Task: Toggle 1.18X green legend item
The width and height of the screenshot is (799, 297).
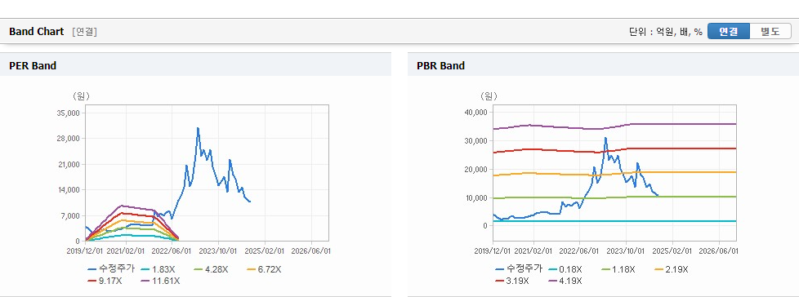Action: [618, 269]
